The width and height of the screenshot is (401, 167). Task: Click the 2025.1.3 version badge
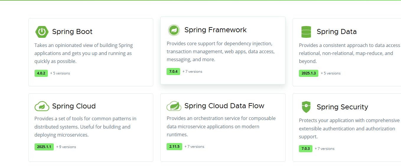[x=309, y=73]
